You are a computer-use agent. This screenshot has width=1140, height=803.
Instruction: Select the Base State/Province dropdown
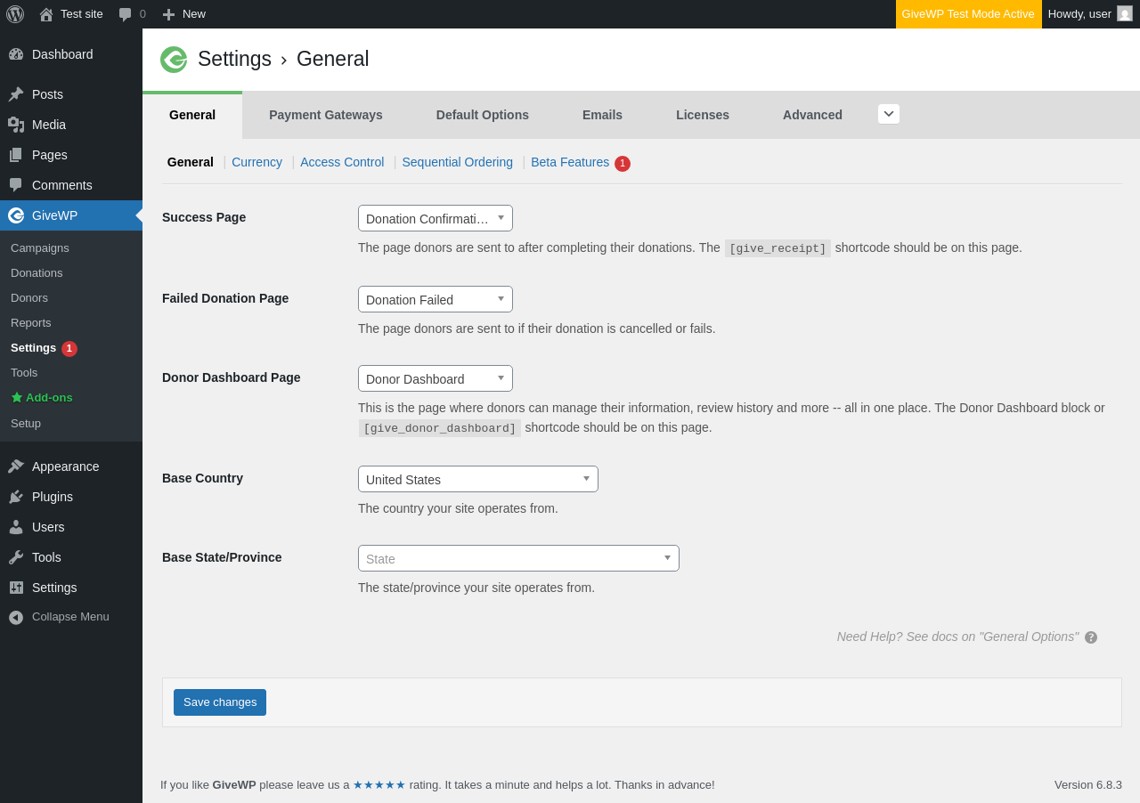coord(518,558)
